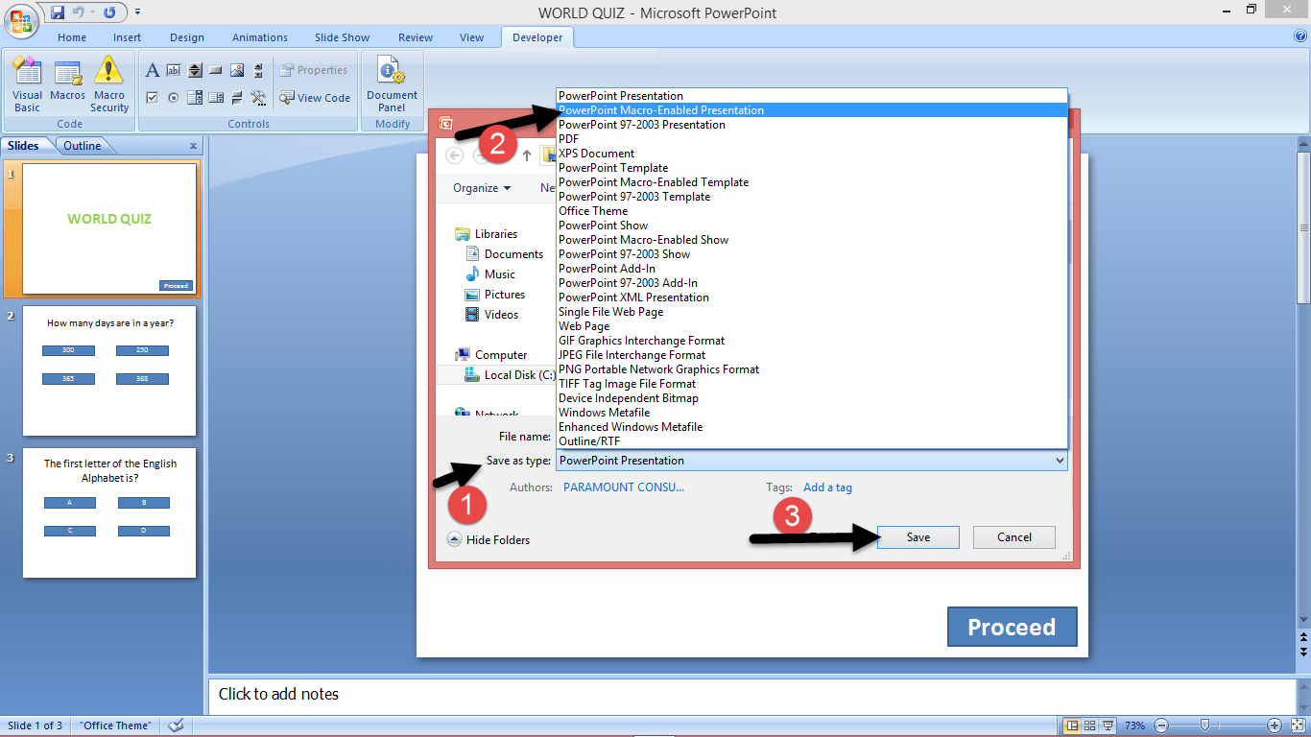
Task: Collapse folders with Hide Folders
Action: [489, 539]
